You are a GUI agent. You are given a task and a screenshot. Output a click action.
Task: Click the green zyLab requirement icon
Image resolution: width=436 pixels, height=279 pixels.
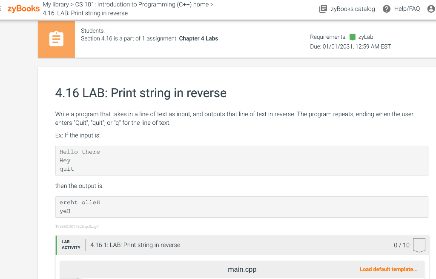tap(352, 37)
